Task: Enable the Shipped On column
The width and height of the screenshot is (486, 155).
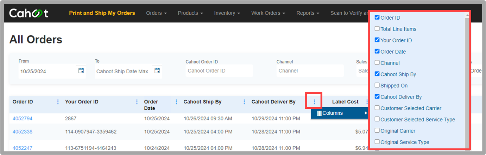Action: pyautogui.click(x=377, y=85)
